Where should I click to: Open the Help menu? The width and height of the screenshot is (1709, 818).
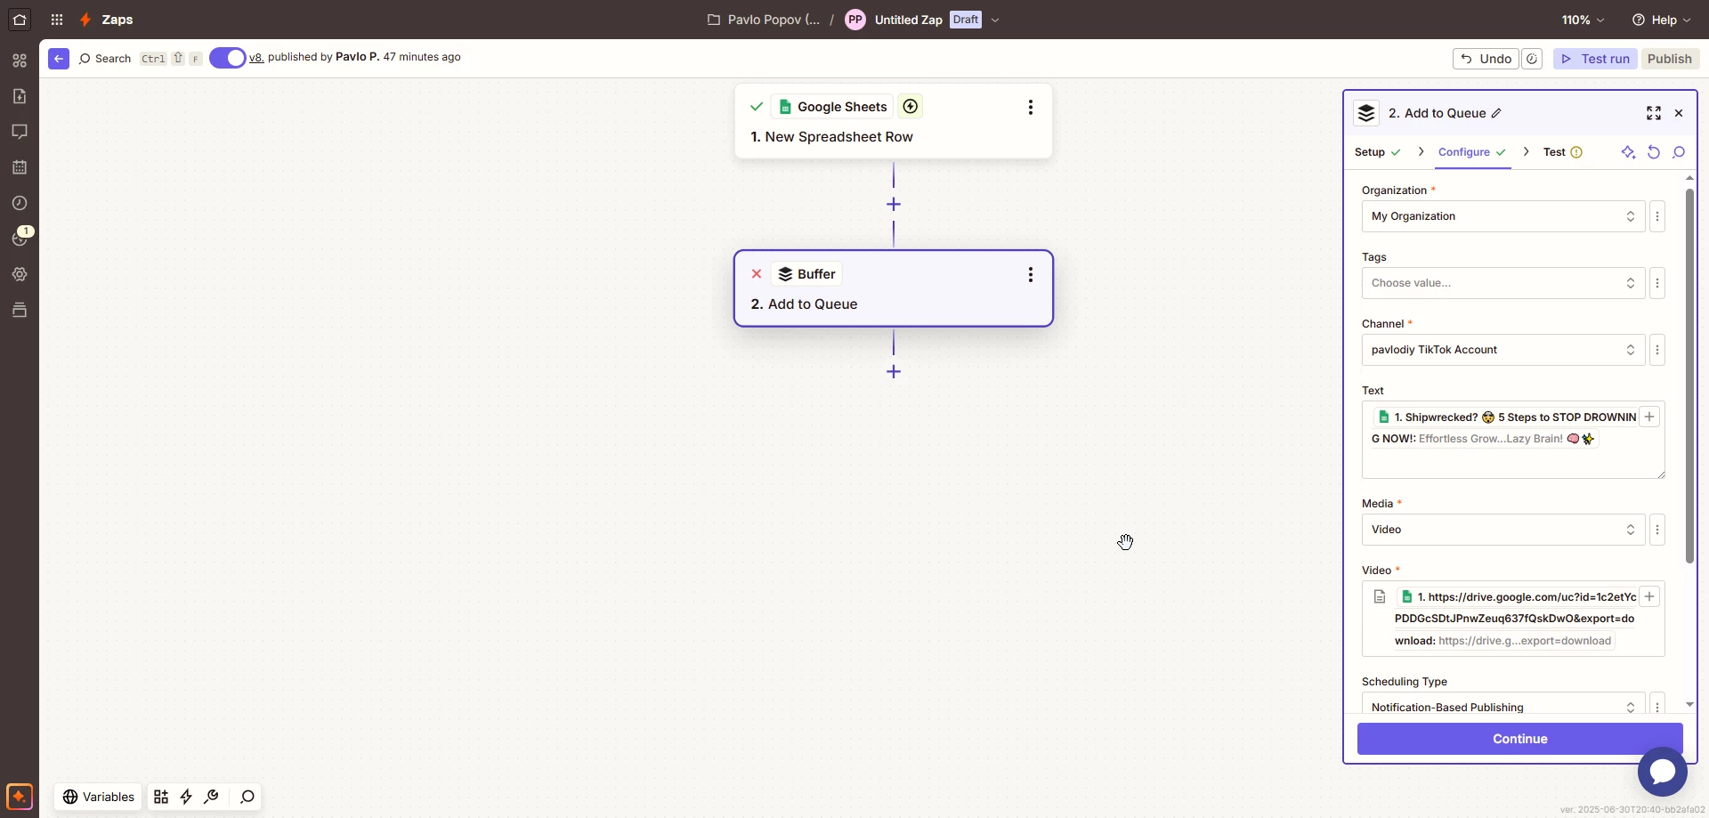coord(1661,20)
